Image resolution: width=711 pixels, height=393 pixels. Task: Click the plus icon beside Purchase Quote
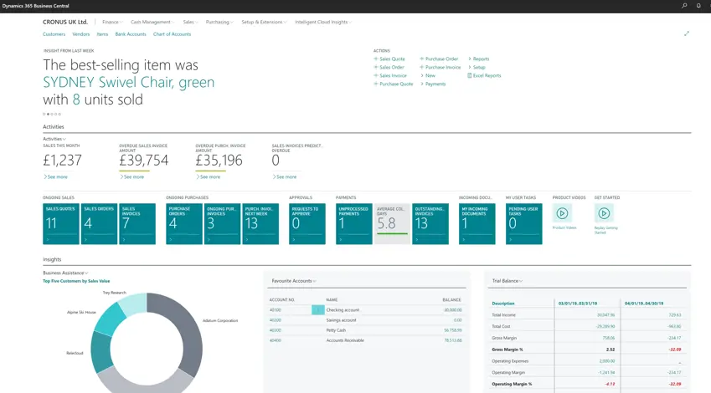coord(375,84)
